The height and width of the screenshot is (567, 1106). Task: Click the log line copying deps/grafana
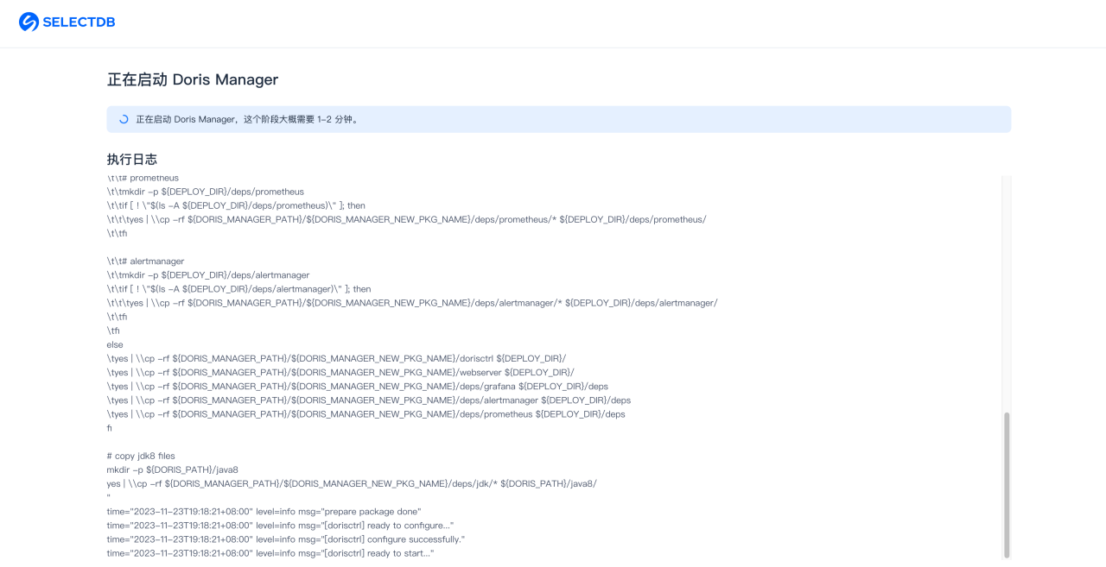[358, 386]
